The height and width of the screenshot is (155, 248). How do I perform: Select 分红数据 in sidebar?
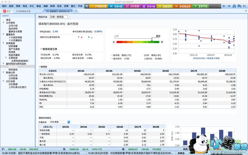(x=13, y=84)
